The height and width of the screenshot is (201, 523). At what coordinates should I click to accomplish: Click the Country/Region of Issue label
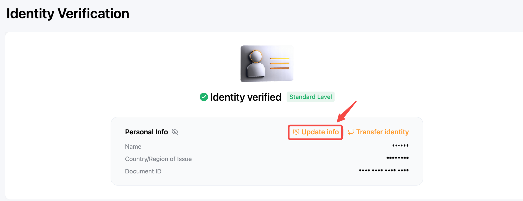[x=158, y=159]
